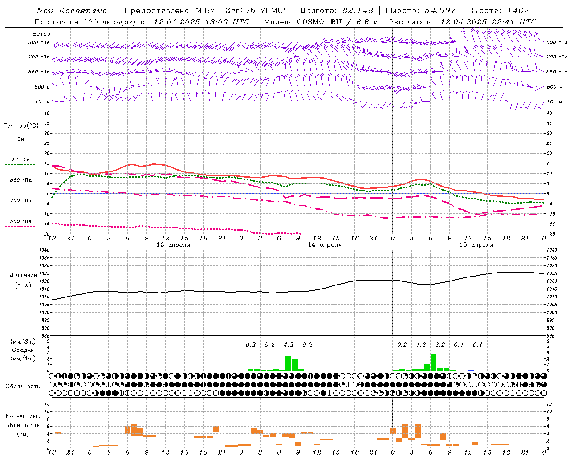570x456 pixels.
Task: Select the Долгота: 82.148 value
Action: tap(337, 11)
